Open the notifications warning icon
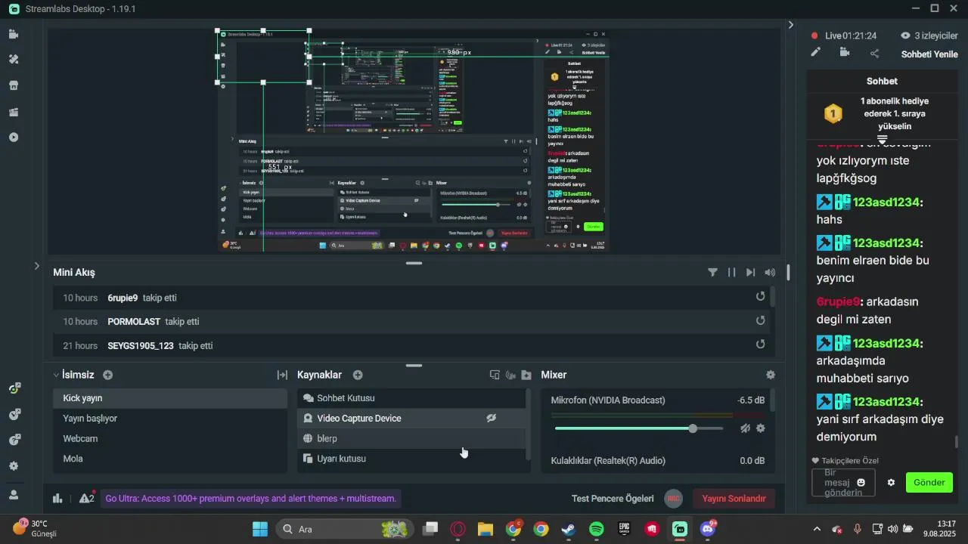The image size is (968, 544). (86, 499)
